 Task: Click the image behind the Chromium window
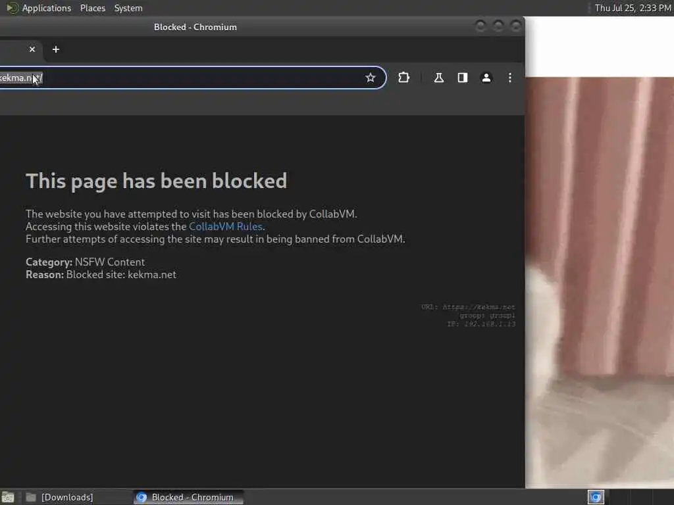coord(600,282)
